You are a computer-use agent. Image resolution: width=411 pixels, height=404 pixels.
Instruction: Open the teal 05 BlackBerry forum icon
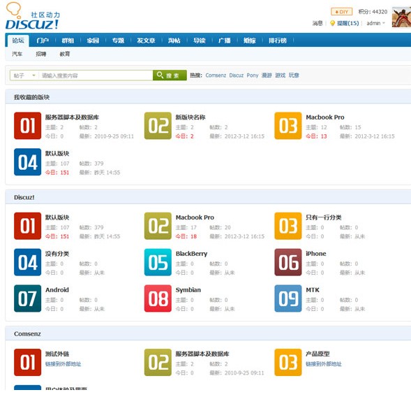[158, 262]
